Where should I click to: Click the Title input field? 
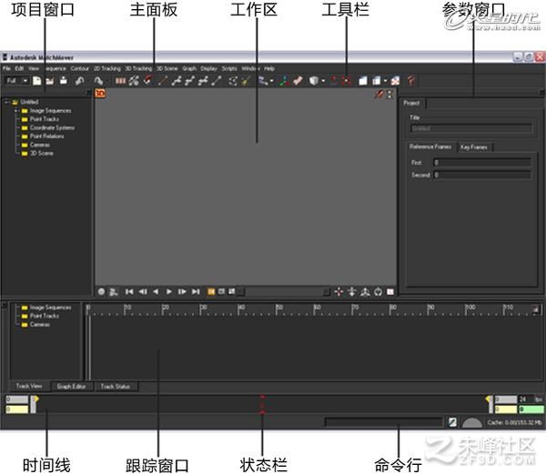click(x=471, y=128)
